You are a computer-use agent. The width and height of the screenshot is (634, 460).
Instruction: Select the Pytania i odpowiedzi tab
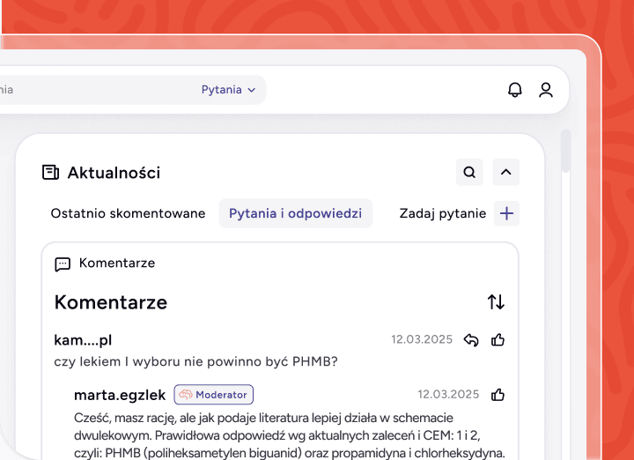(x=296, y=213)
